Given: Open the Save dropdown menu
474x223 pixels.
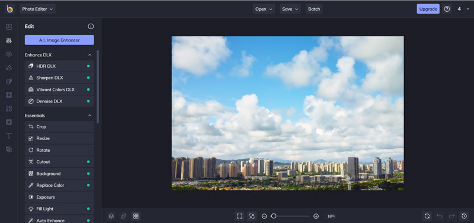Looking at the screenshot, I should click(x=290, y=9).
